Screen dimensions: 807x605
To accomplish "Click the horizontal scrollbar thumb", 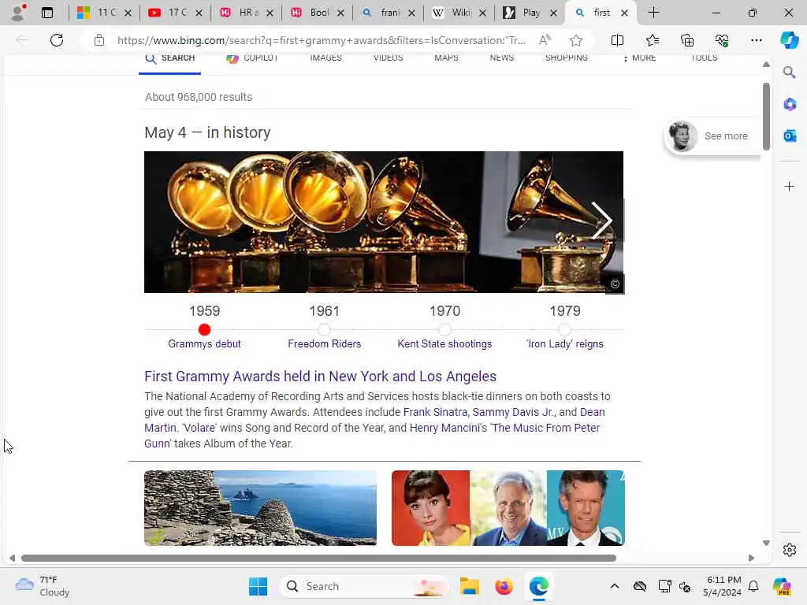I will pyautogui.click(x=318, y=559).
